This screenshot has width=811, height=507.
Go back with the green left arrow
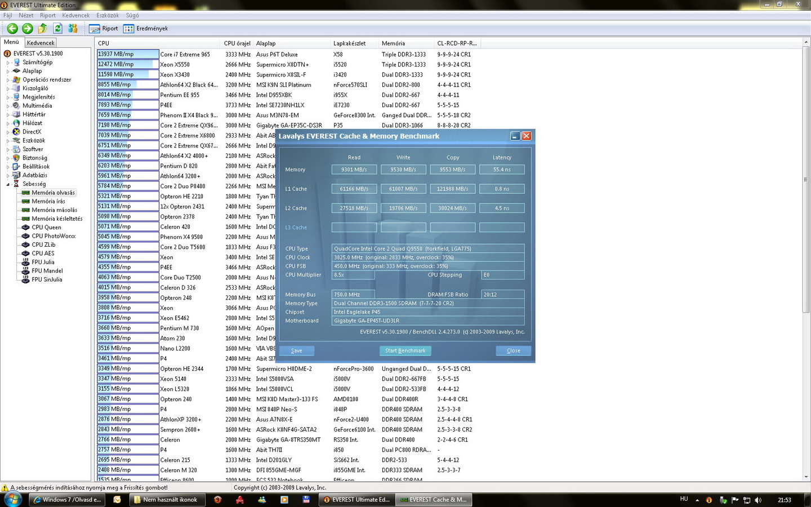pyautogui.click(x=12, y=29)
